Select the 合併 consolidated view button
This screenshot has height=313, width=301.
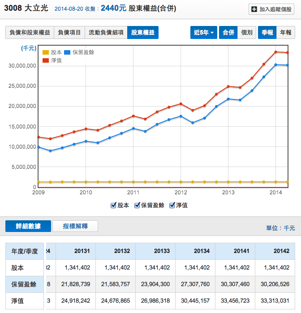pyautogui.click(x=228, y=33)
